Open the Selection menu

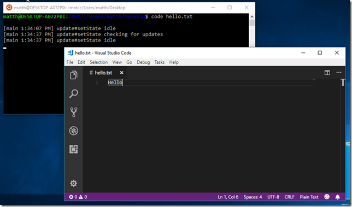(99, 62)
